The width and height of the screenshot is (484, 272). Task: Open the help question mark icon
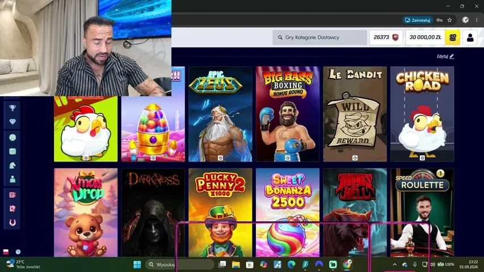(x=18, y=252)
